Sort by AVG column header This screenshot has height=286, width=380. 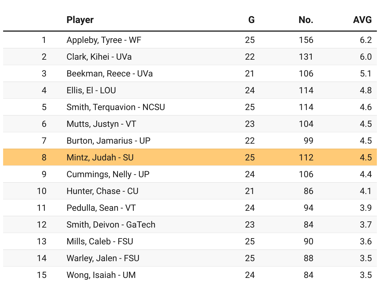(362, 20)
